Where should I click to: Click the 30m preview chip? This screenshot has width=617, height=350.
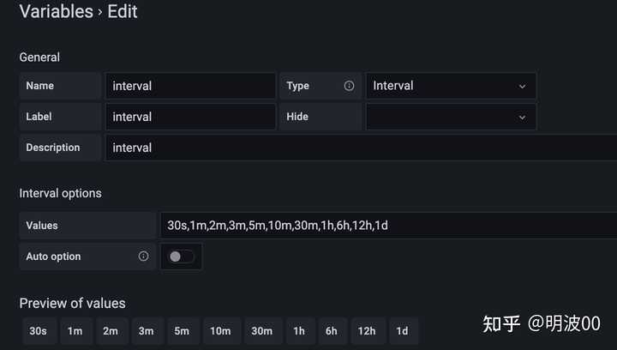261,331
